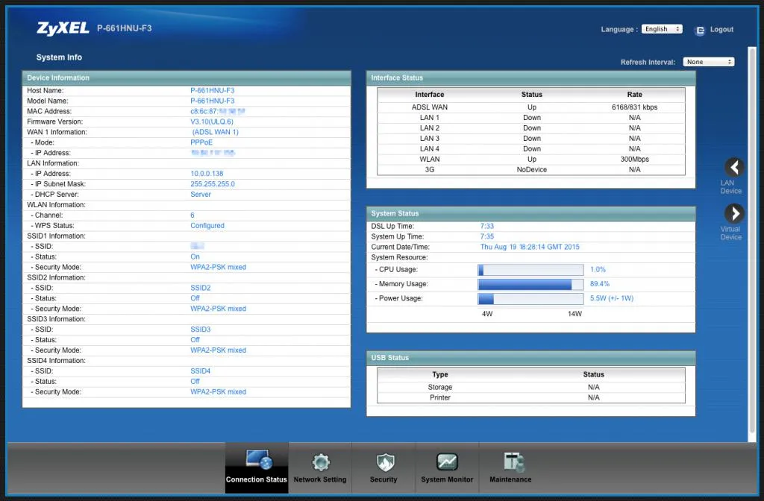Switch to the Security tab label
Screen dimensions: 764x501
pyautogui.click(x=383, y=479)
